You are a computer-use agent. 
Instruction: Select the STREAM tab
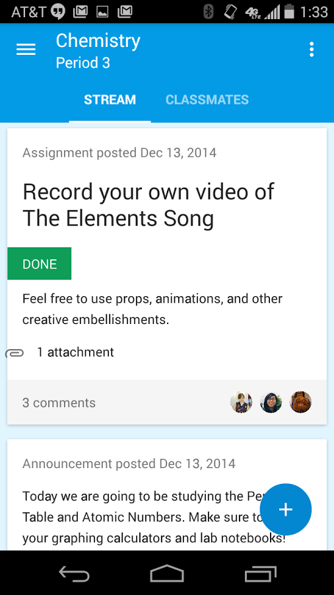(110, 100)
